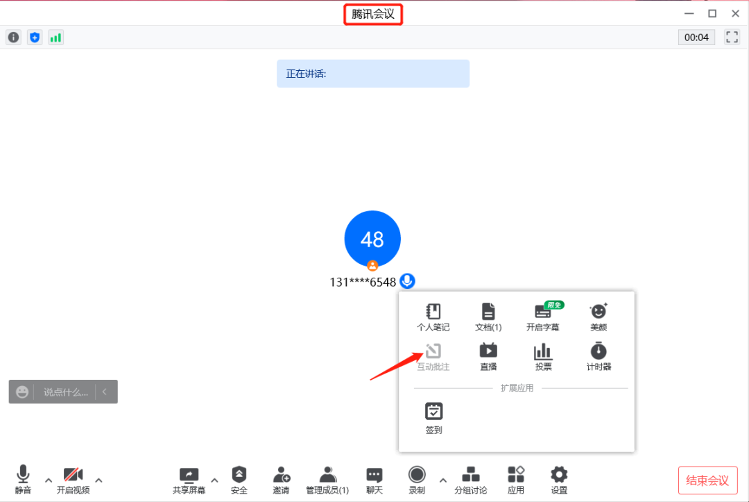This screenshot has width=749, height=502.
Task: Open the 计时器 timer app
Action: click(599, 357)
